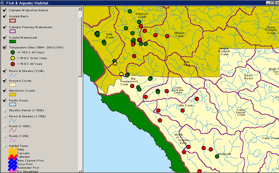Image resolution: width=279 pixels, height=173 pixels.
Task: Click the yellow > 16.8 C Some Years symbol
Action: (13, 58)
